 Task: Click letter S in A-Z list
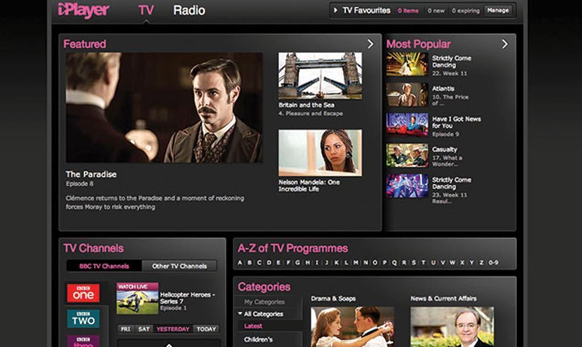pyautogui.click(x=414, y=262)
